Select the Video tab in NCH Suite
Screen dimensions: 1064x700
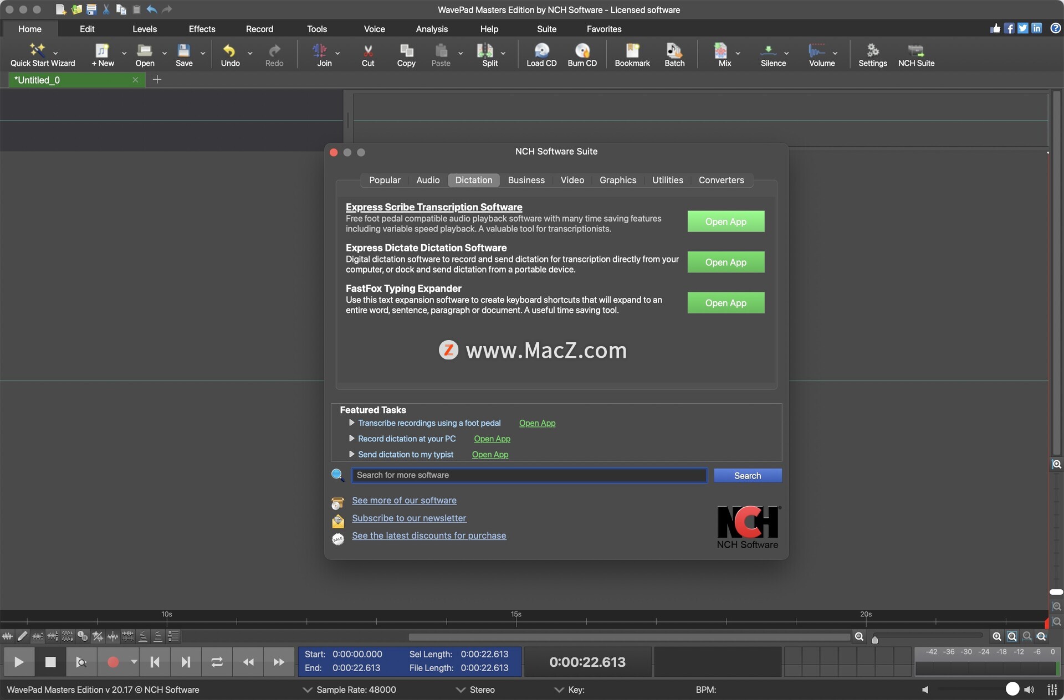pyautogui.click(x=572, y=180)
